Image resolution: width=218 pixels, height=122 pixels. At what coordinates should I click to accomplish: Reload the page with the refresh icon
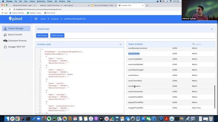coord(10,9)
